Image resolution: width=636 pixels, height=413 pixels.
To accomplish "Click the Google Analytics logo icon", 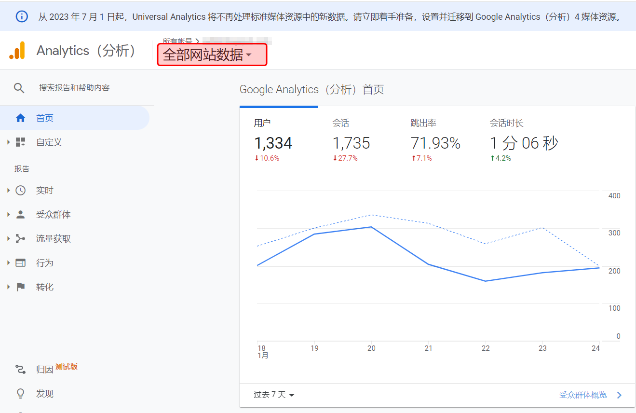I will coord(17,51).
